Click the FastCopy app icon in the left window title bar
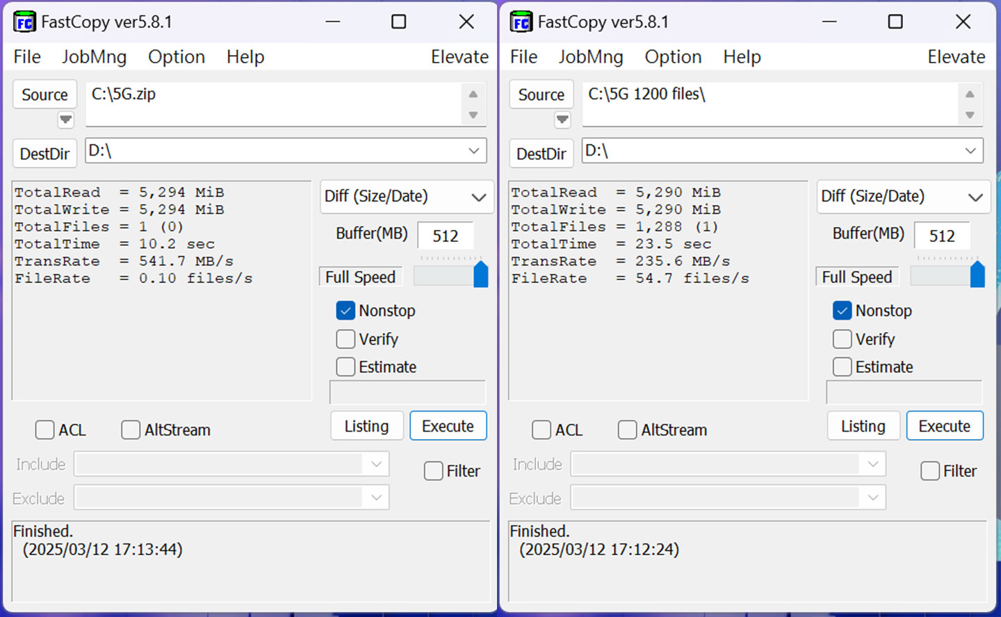1001x617 pixels. point(24,22)
